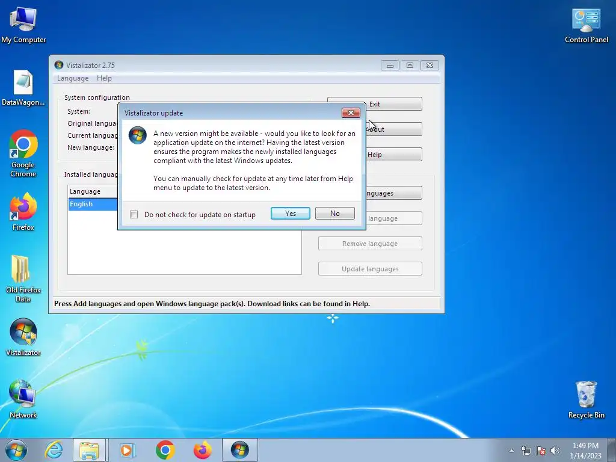
Task: Click the volume speaker tray icon
Action: tap(555, 451)
